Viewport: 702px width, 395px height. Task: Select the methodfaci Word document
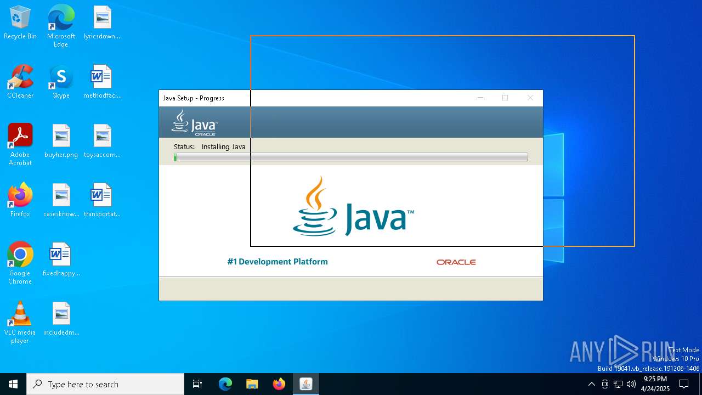[x=102, y=82]
